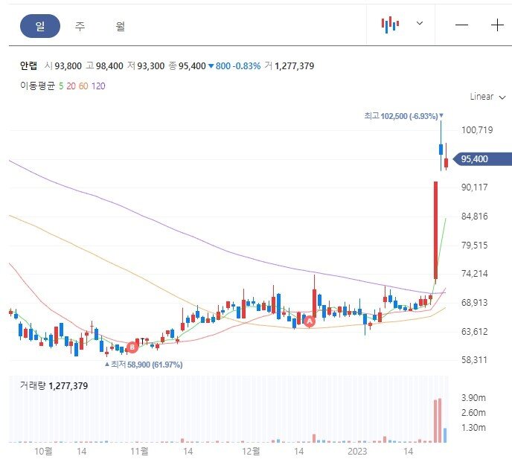512x465 pixels.
Task: Click the 최저 58,900 low label
Action: click(x=147, y=365)
